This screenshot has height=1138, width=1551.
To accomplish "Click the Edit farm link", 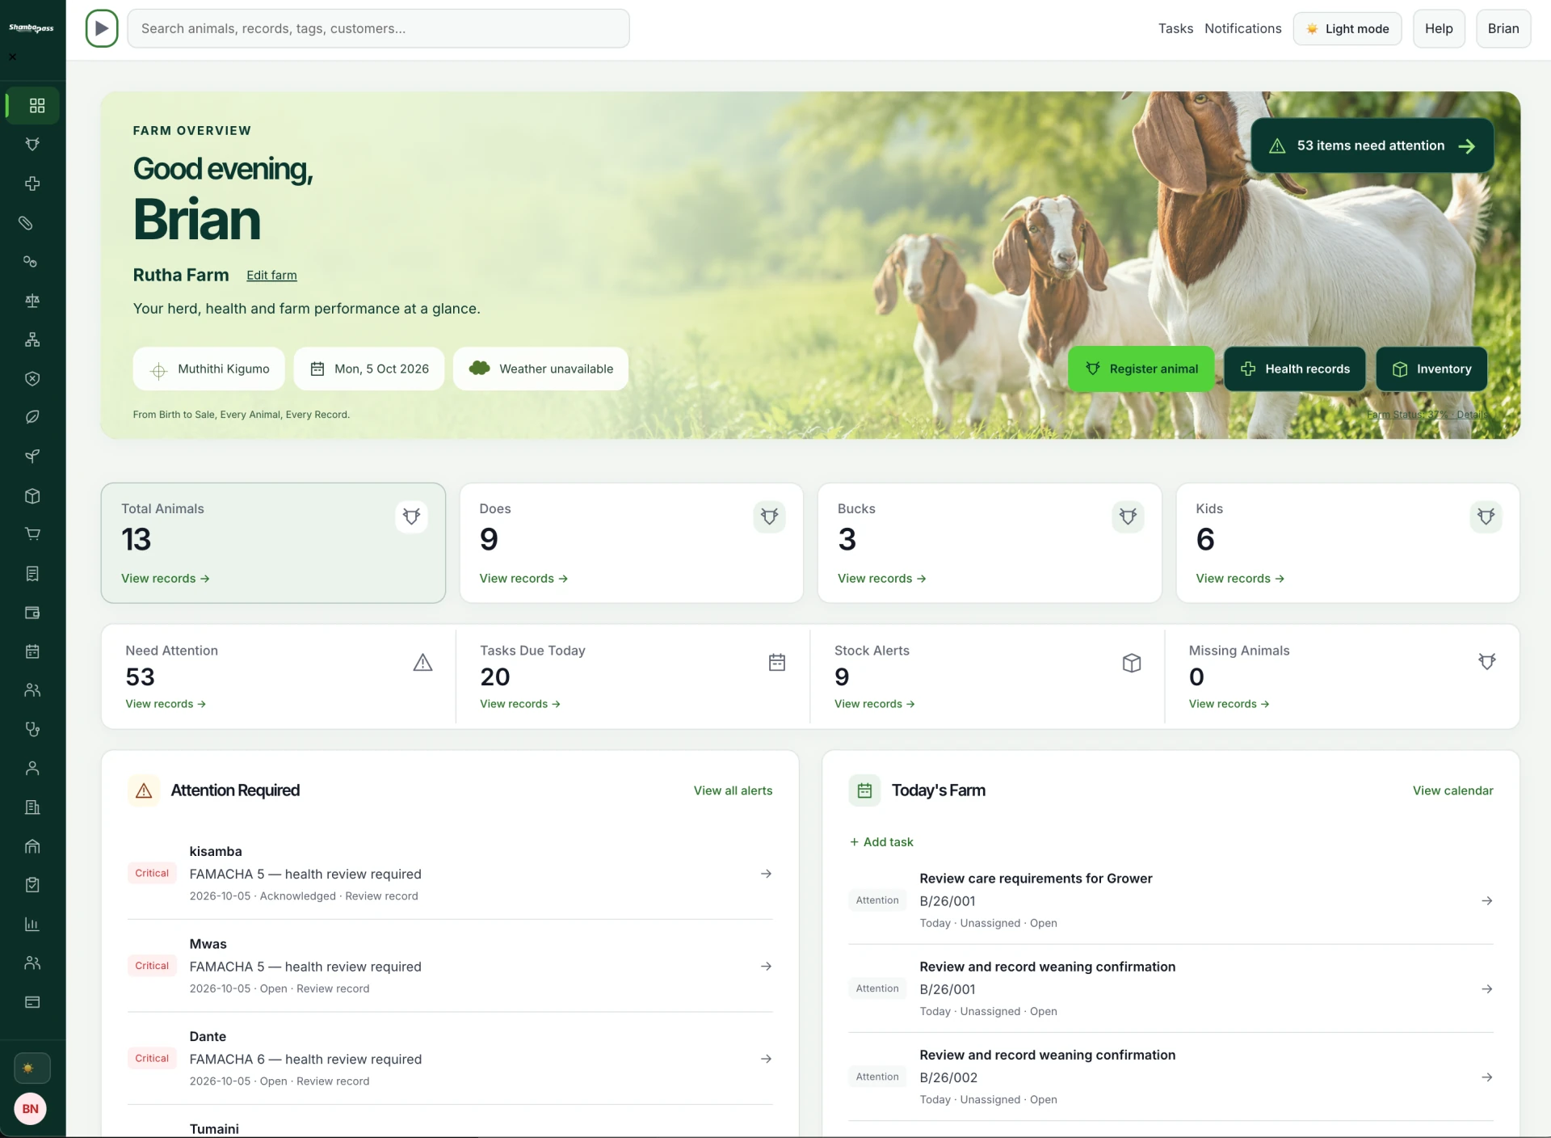I will click(x=271, y=276).
